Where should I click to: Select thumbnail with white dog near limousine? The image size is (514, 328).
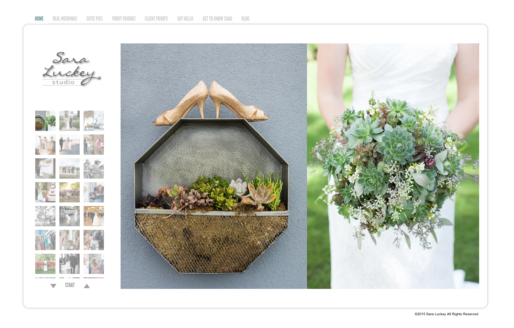(x=69, y=216)
